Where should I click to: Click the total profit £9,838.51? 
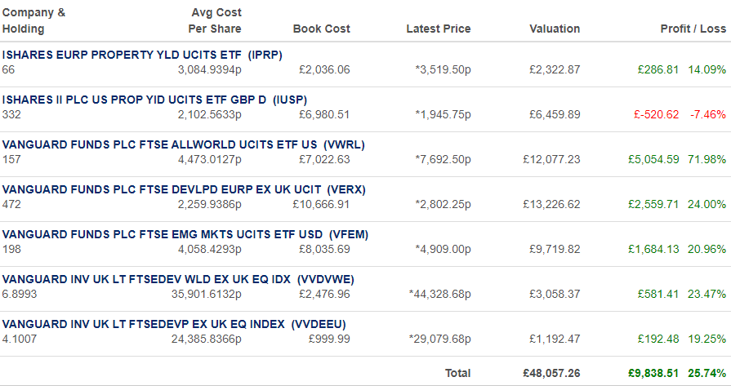pos(653,374)
